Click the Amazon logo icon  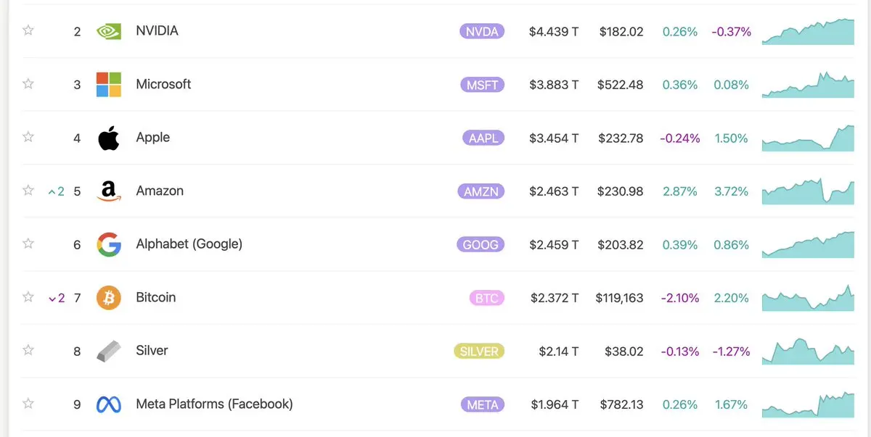pos(109,191)
